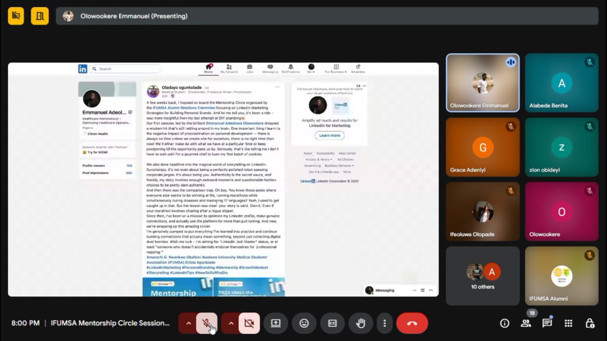This screenshot has height=341, width=607.
Task: Click the Help Center footer link
Action: [348, 153]
